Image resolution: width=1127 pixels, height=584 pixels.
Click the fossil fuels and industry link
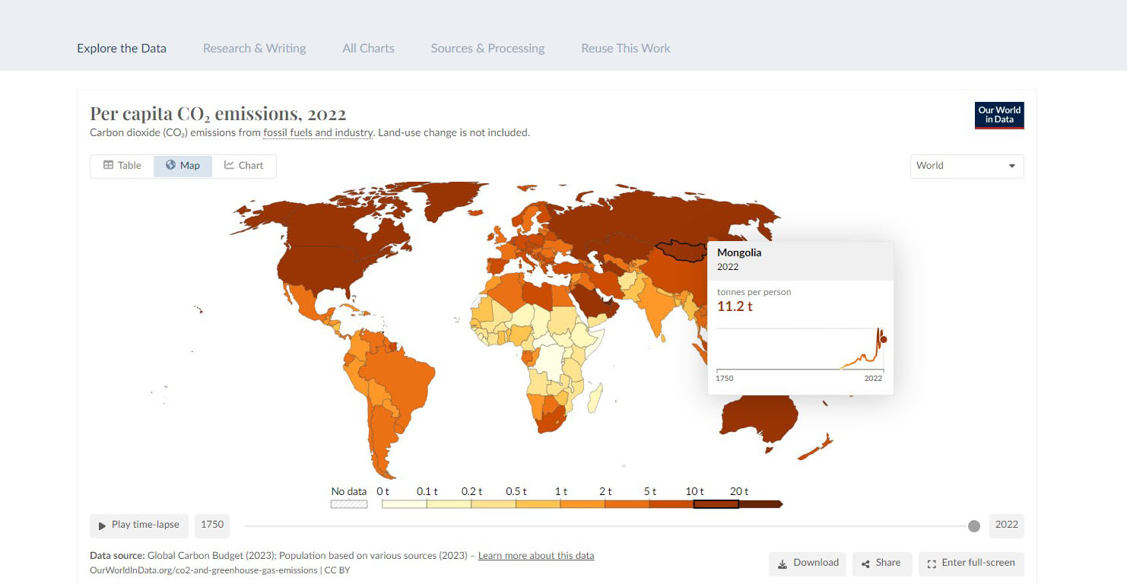[318, 133]
